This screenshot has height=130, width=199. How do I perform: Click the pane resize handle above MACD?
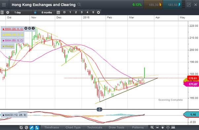99,109
